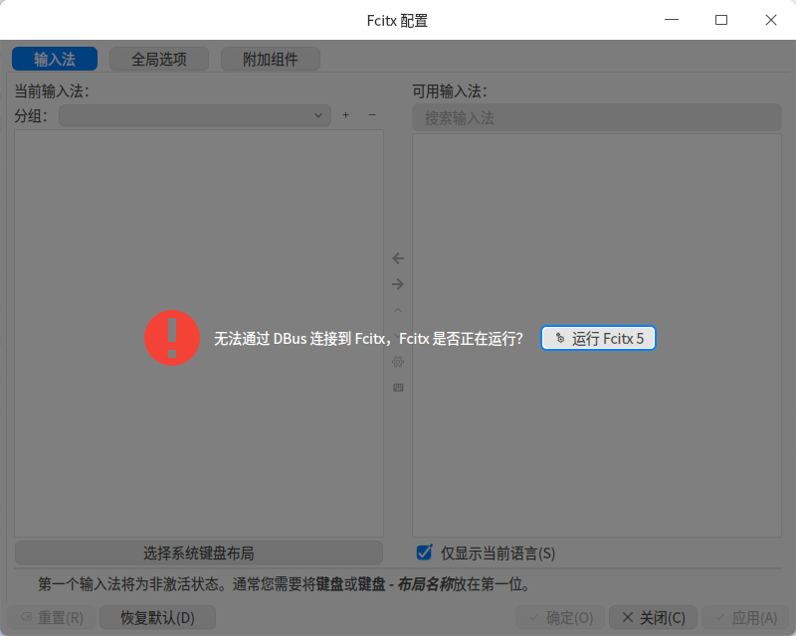
Task: Go to the 附加组件 tab
Action: (270, 59)
